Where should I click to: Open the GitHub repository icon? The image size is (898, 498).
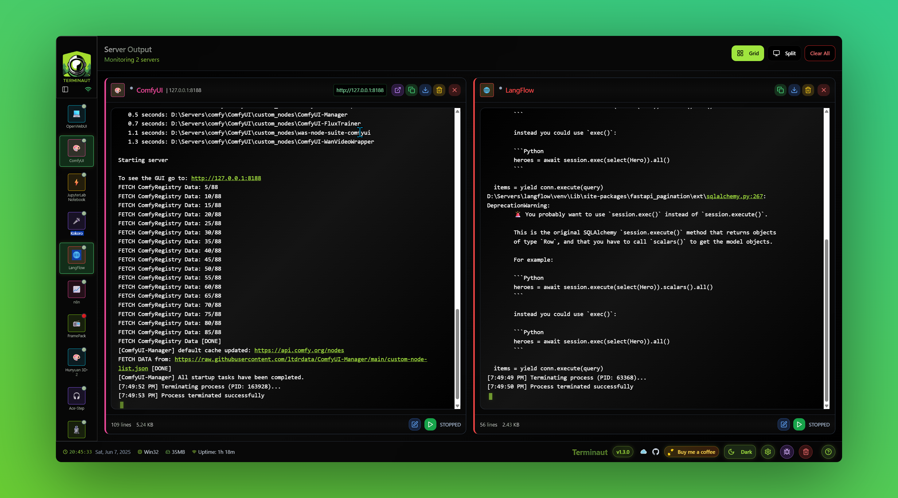pyautogui.click(x=656, y=452)
